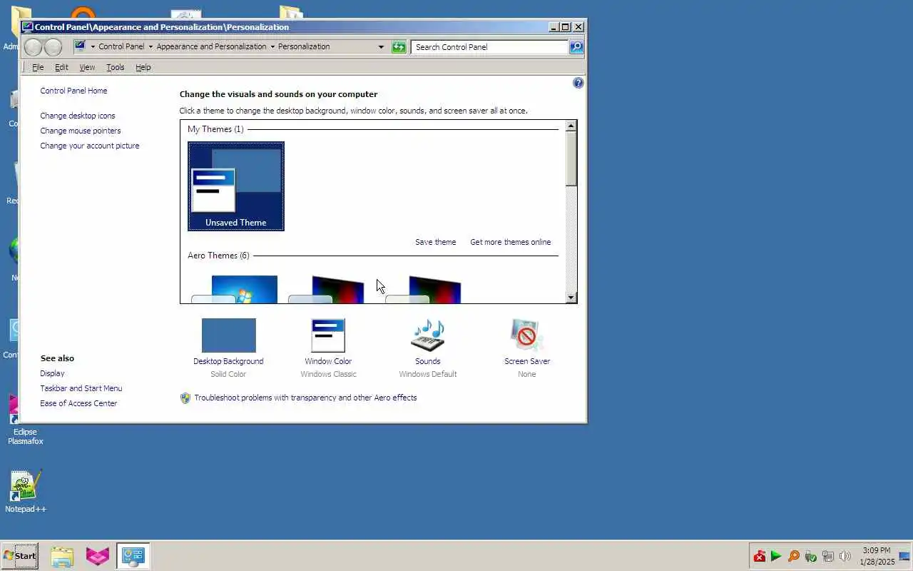Expand breadcrumb arrow after Appearance and Personalization

(x=272, y=46)
